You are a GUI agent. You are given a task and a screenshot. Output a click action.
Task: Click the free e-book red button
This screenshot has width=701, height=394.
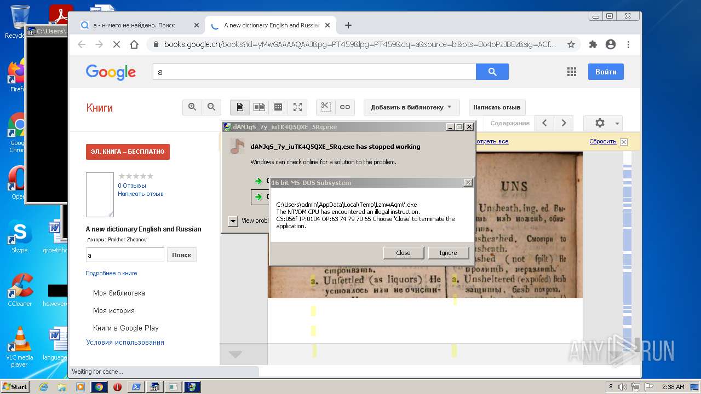click(x=128, y=152)
